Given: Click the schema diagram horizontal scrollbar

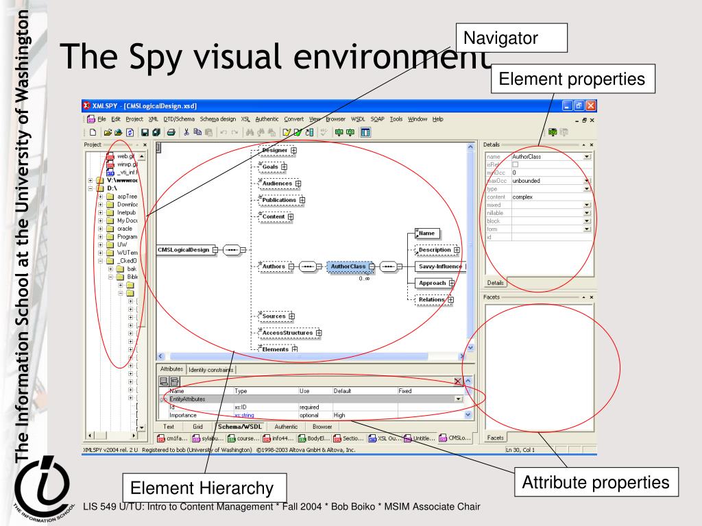Looking at the screenshot, I should point(311,356).
